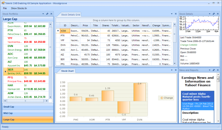Close the Stock Portfolio panel
This screenshot has width=222, height=130.
point(51,14)
